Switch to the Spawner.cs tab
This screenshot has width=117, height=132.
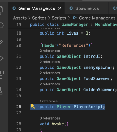(86, 8)
